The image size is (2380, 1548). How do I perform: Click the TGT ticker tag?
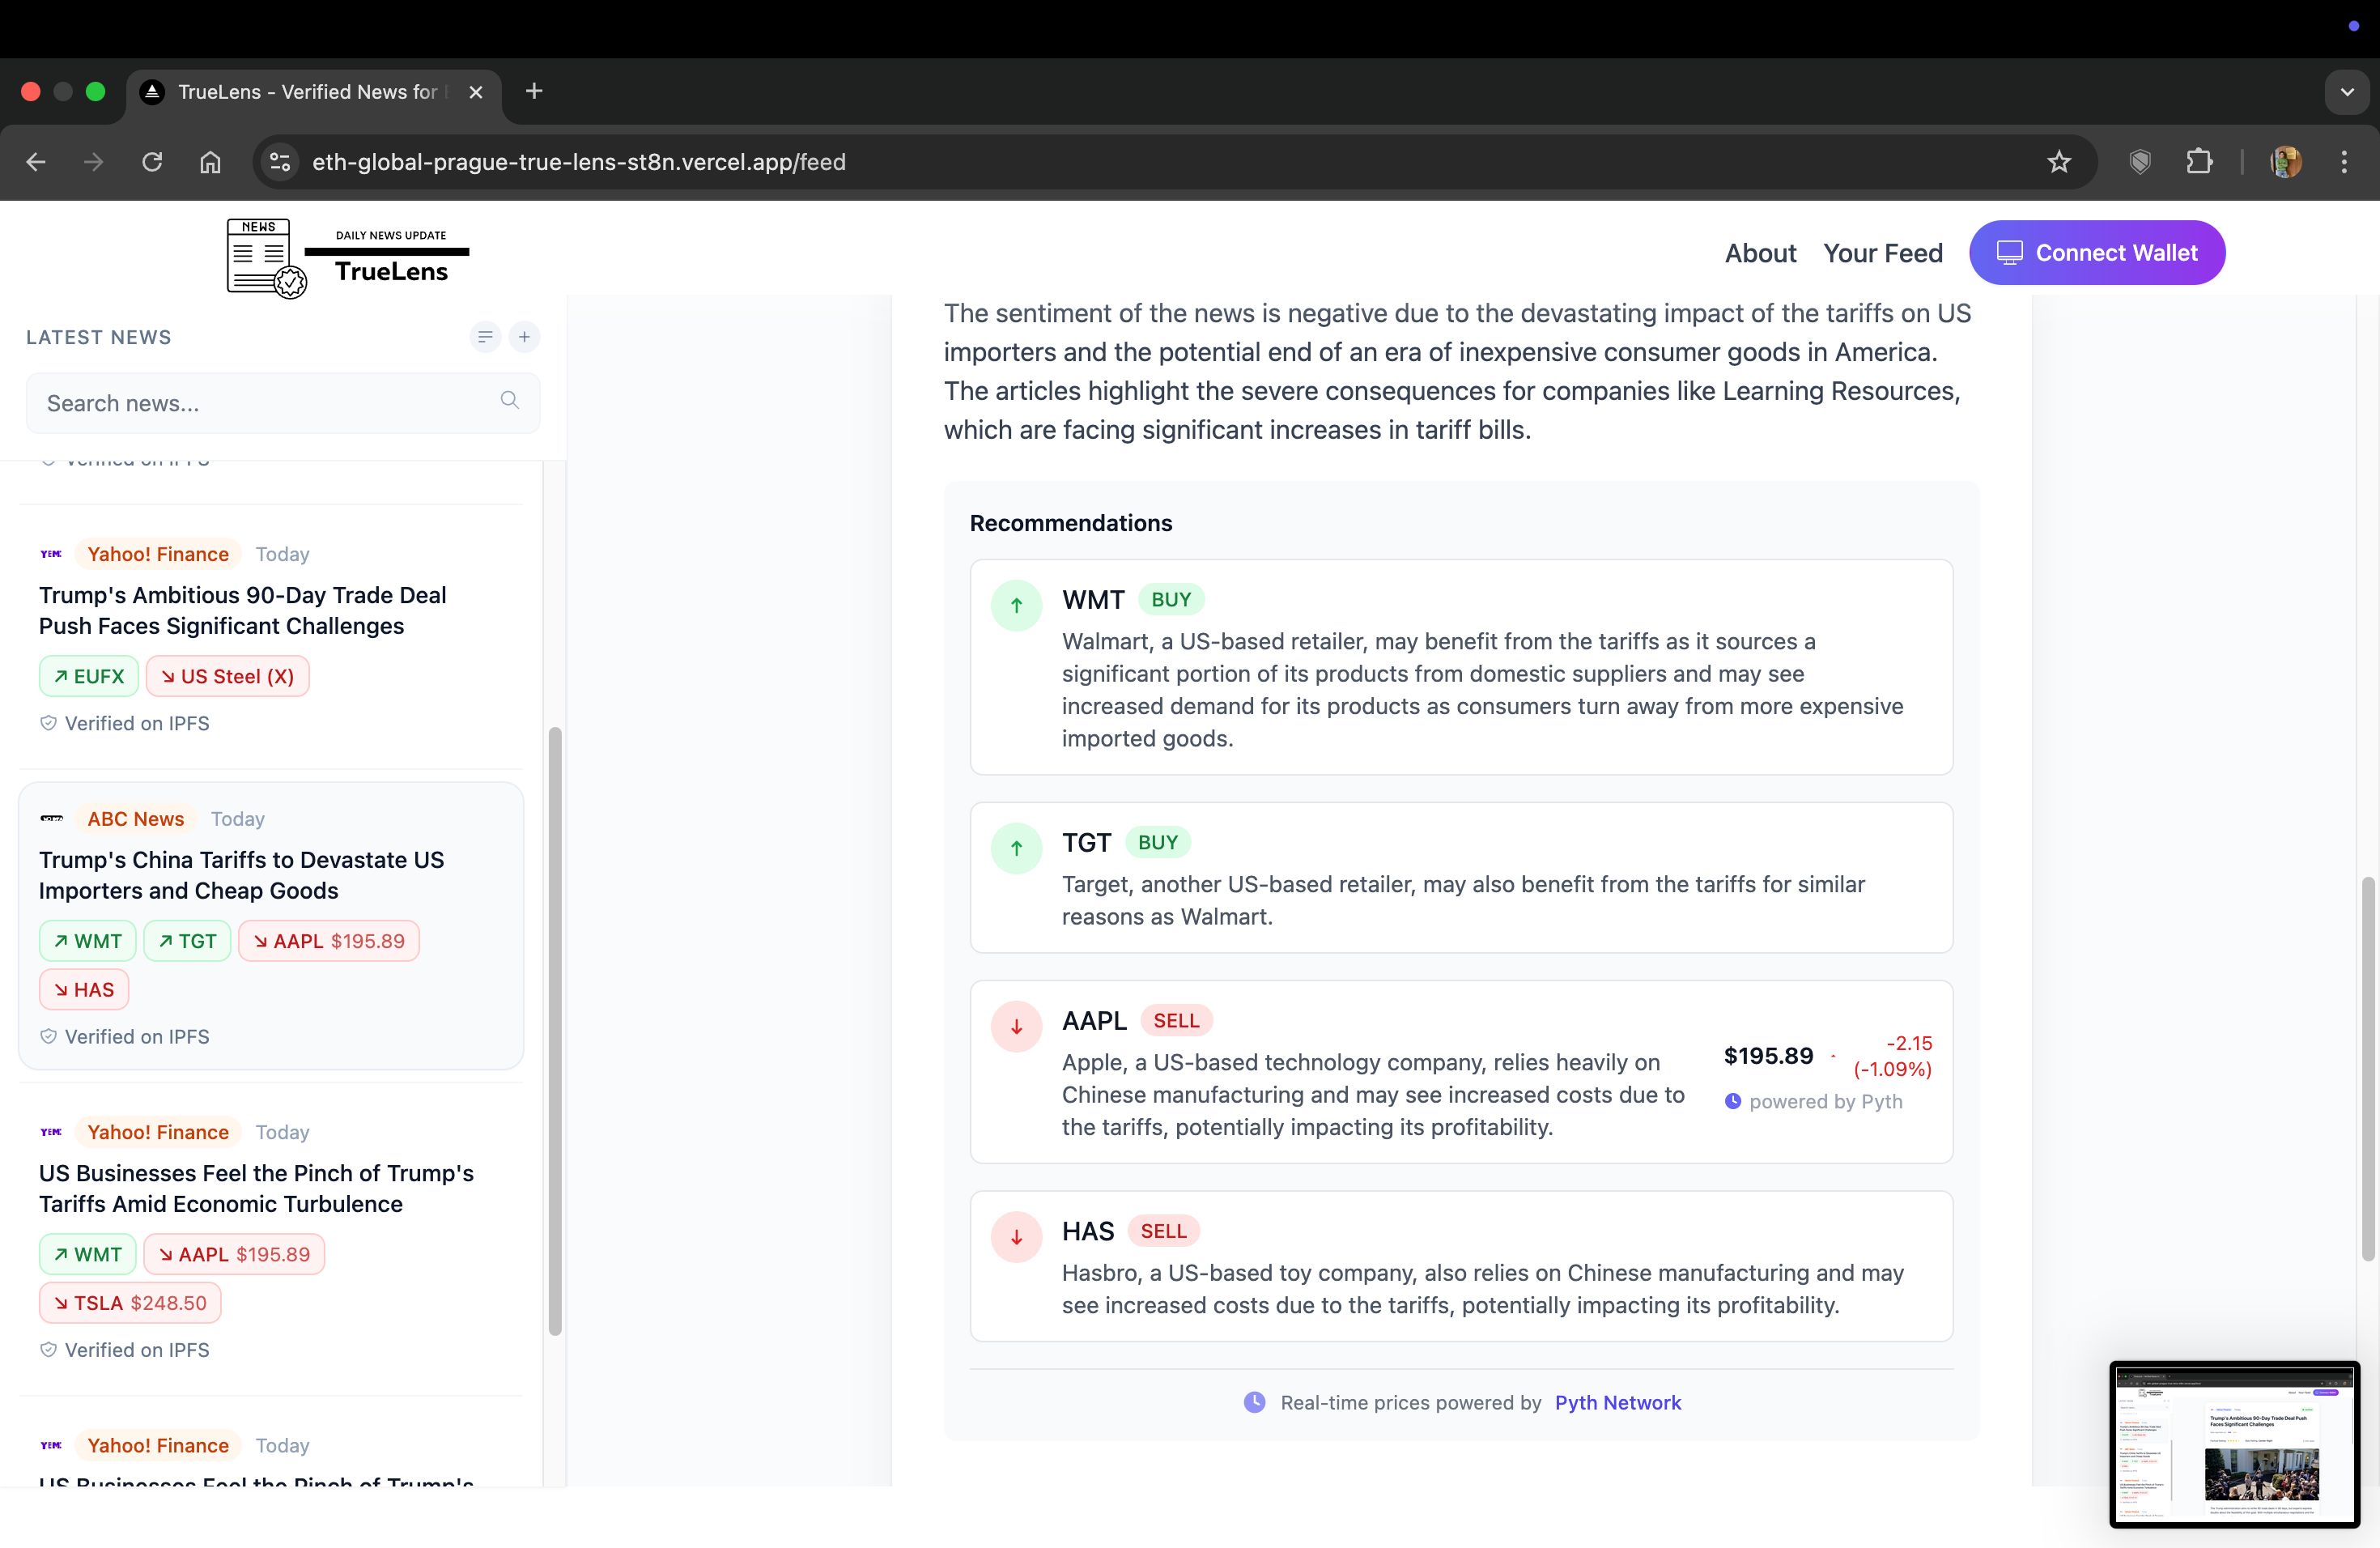(x=187, y=941)
